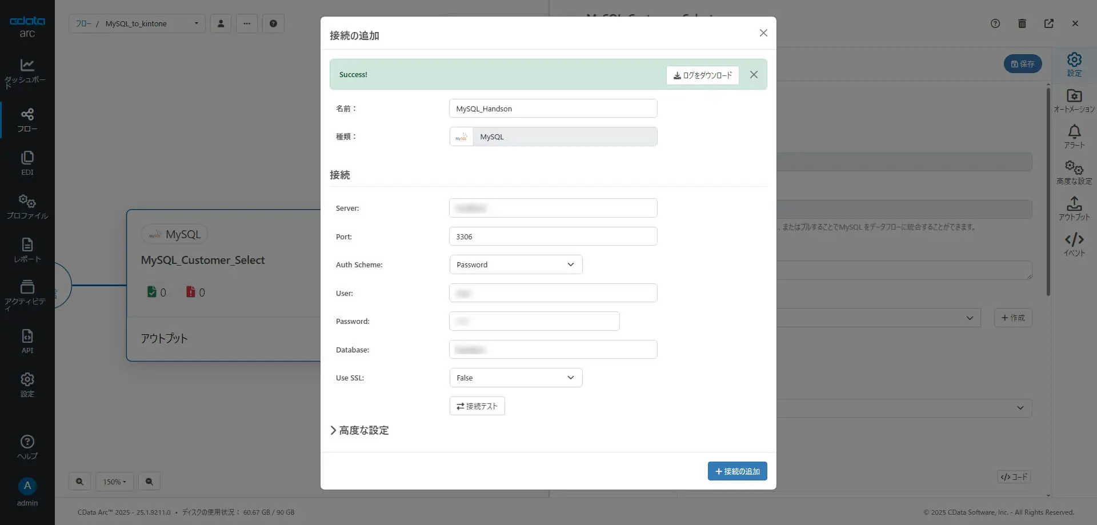This screenshot has width=1097, height=525.
Task: Switch to the connector Settings tab
Action: [1074, 65]
